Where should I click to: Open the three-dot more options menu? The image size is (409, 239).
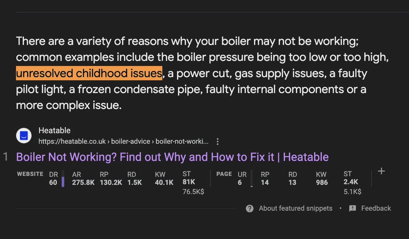tap(218, 141)
